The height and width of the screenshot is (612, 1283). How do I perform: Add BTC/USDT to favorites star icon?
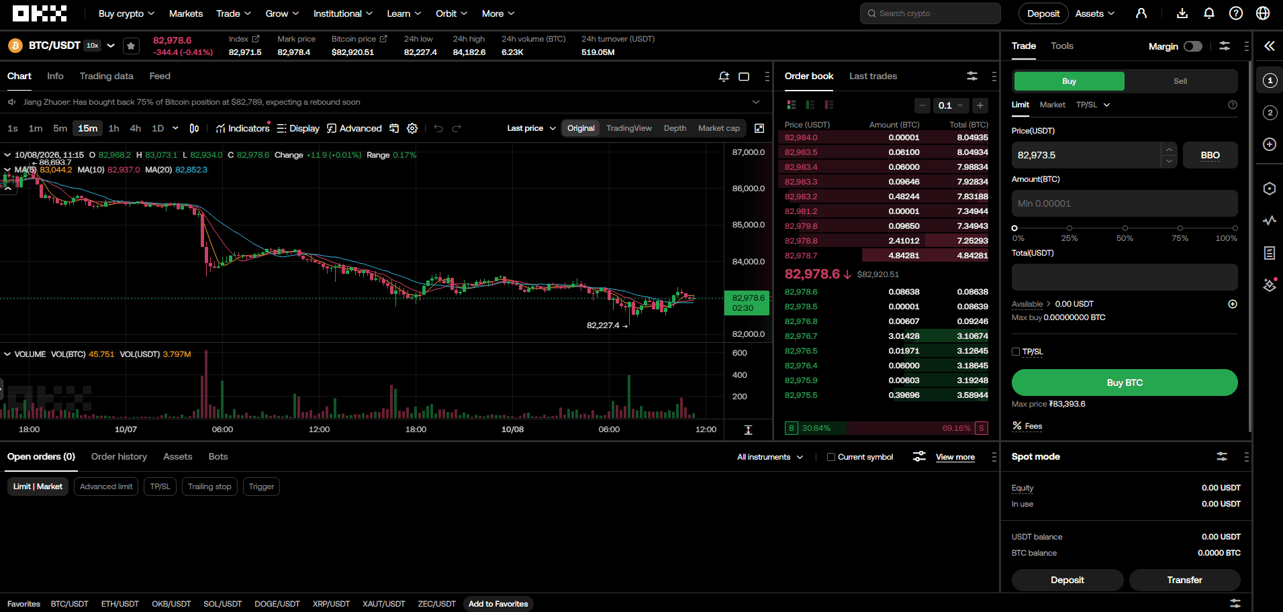point(132,46)
